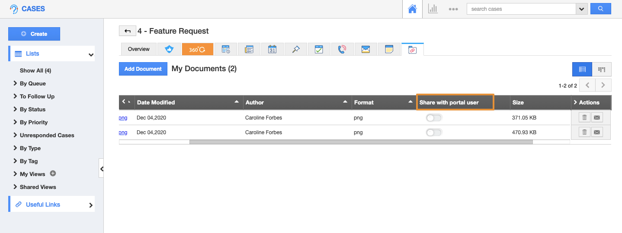622x233 pixels.
Task: Collapse the Actions column chevron
Action: pyautogui.click(x=575, y=102)
